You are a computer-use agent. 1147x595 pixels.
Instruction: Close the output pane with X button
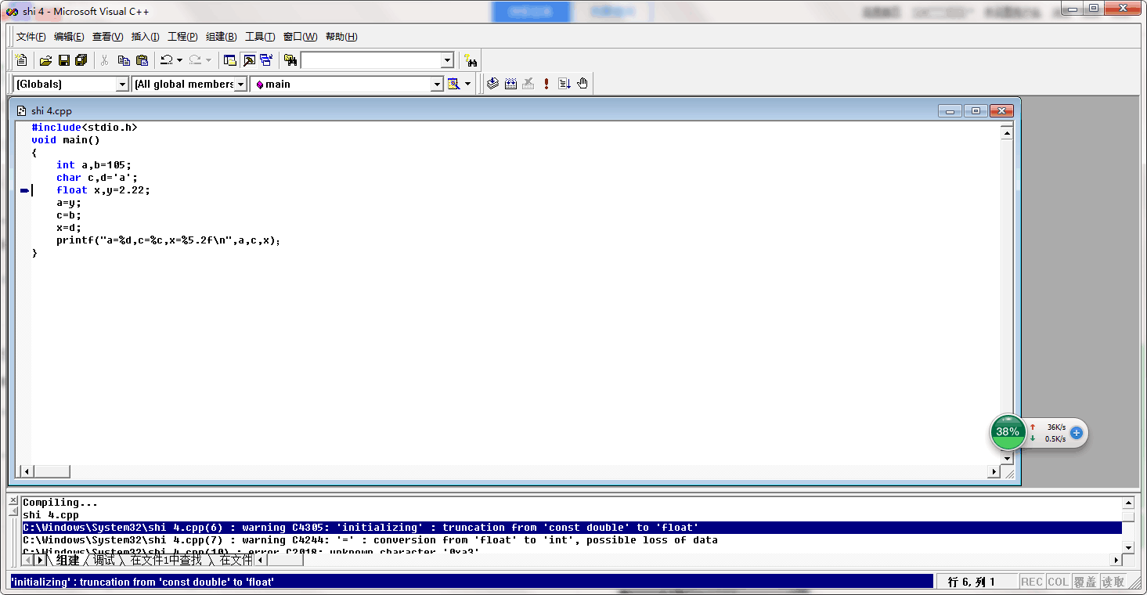[13, 501]
